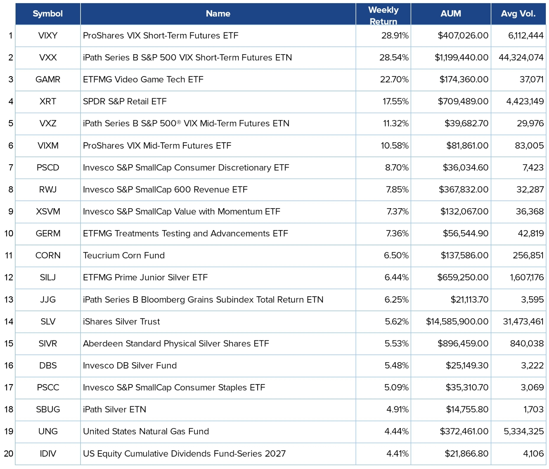This screenshot has width=549, height=469.
Task: Click the 17.55% weekly return value
Action: [x=396, y=101]
